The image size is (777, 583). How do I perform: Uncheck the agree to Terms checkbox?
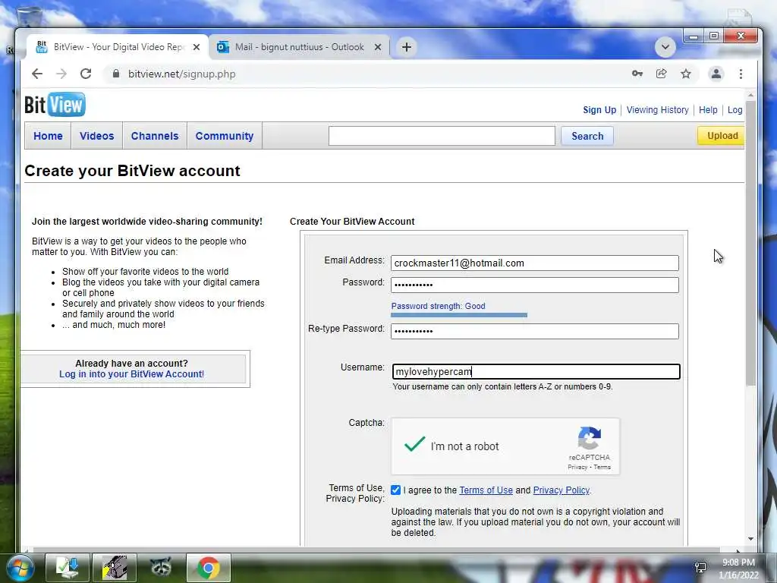395,490
